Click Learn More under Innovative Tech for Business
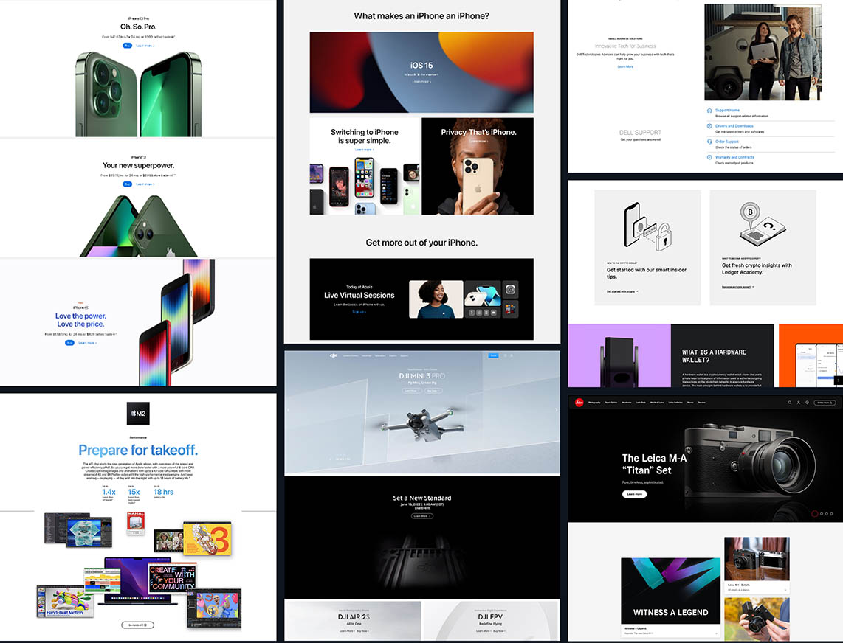The image size is (843, 643). pyautogui.click(x=625, y=66)
